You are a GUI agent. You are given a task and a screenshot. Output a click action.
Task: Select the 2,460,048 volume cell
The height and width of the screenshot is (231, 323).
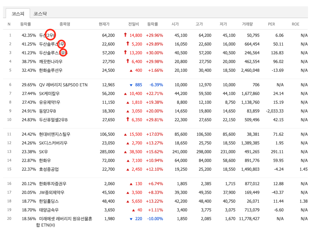click(250, 70)
